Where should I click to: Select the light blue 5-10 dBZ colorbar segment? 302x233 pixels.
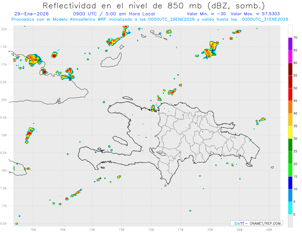pos(290,196)
